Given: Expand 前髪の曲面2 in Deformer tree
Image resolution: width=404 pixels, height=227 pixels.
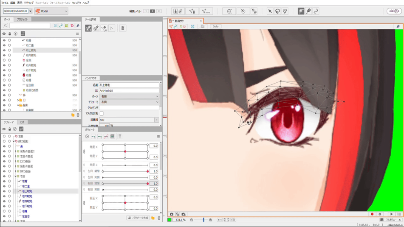Looking at the screenshot, I should (x=15, y=151).
